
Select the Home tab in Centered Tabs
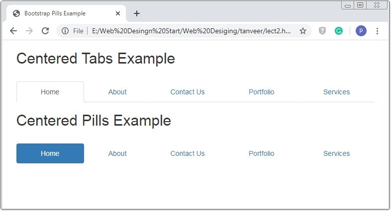coord(50,92)
